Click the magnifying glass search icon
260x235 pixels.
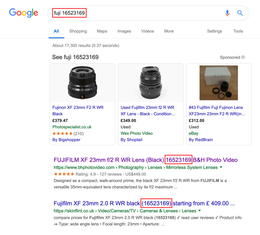click(240, 13)
